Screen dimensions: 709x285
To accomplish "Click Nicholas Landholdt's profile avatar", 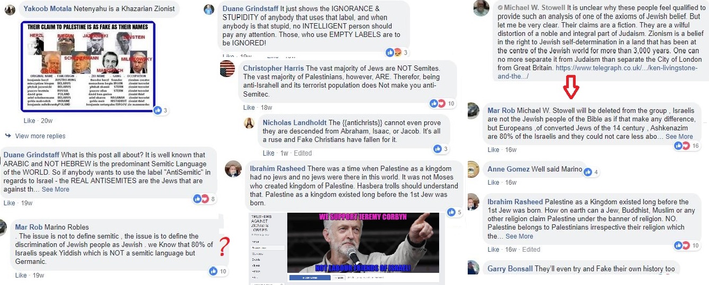I will pos(249,123).
